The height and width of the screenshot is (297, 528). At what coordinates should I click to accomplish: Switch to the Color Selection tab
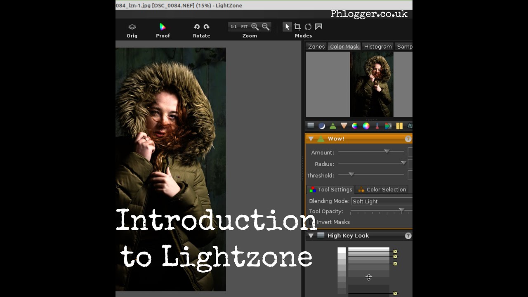pyautogui.click(x=382, y=190)
